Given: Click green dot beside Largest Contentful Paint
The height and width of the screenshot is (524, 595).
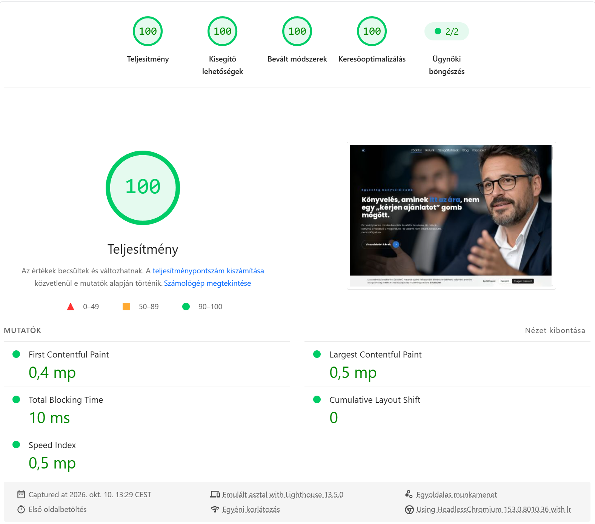Looking at the screenshot, I should coord(317,354).
